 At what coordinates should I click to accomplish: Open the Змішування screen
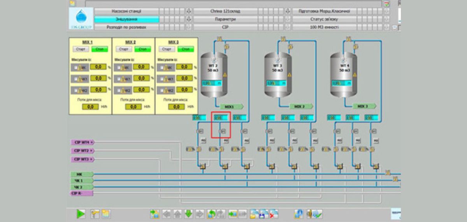tap(126, 19)
